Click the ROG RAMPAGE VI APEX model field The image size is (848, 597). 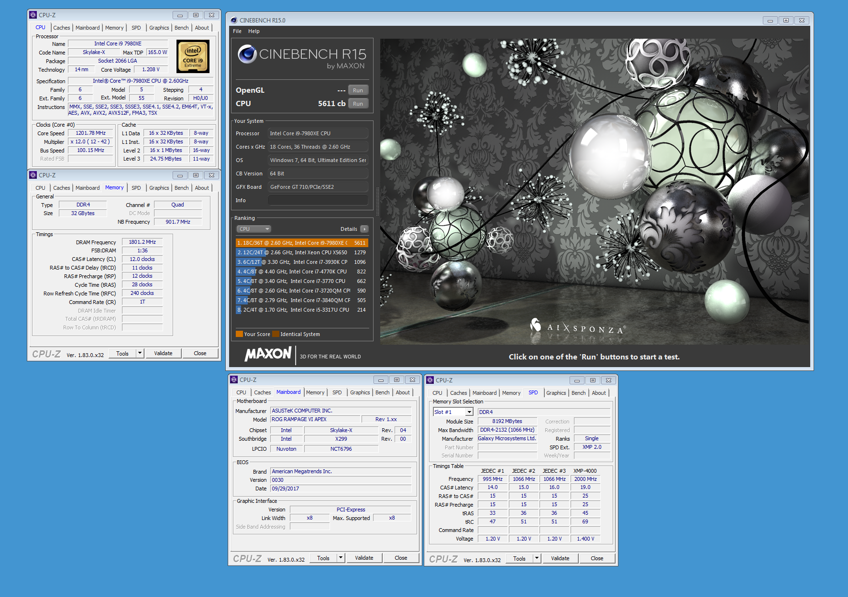click(x=315, y=419)
